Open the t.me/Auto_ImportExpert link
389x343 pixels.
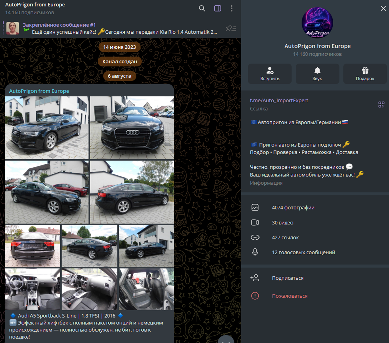pyautogui.click(x=279, y=100)
